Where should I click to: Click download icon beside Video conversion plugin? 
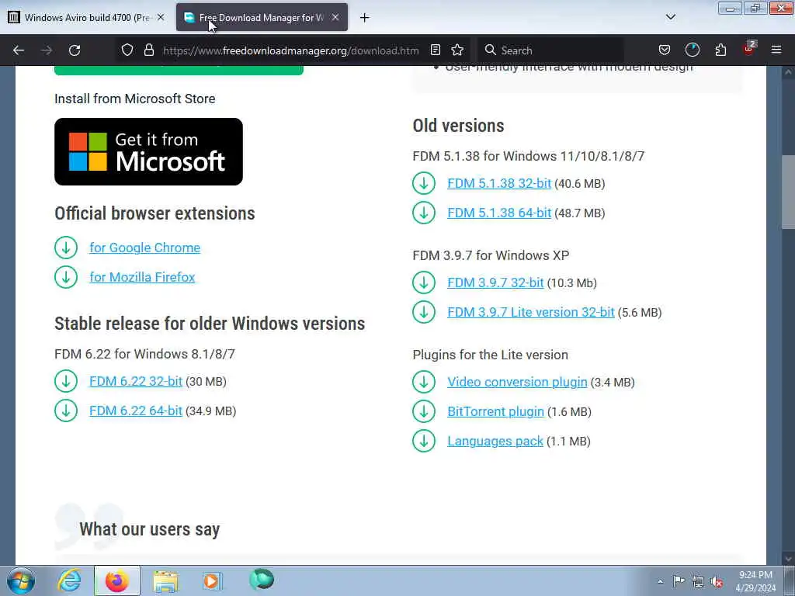[424, 382]
